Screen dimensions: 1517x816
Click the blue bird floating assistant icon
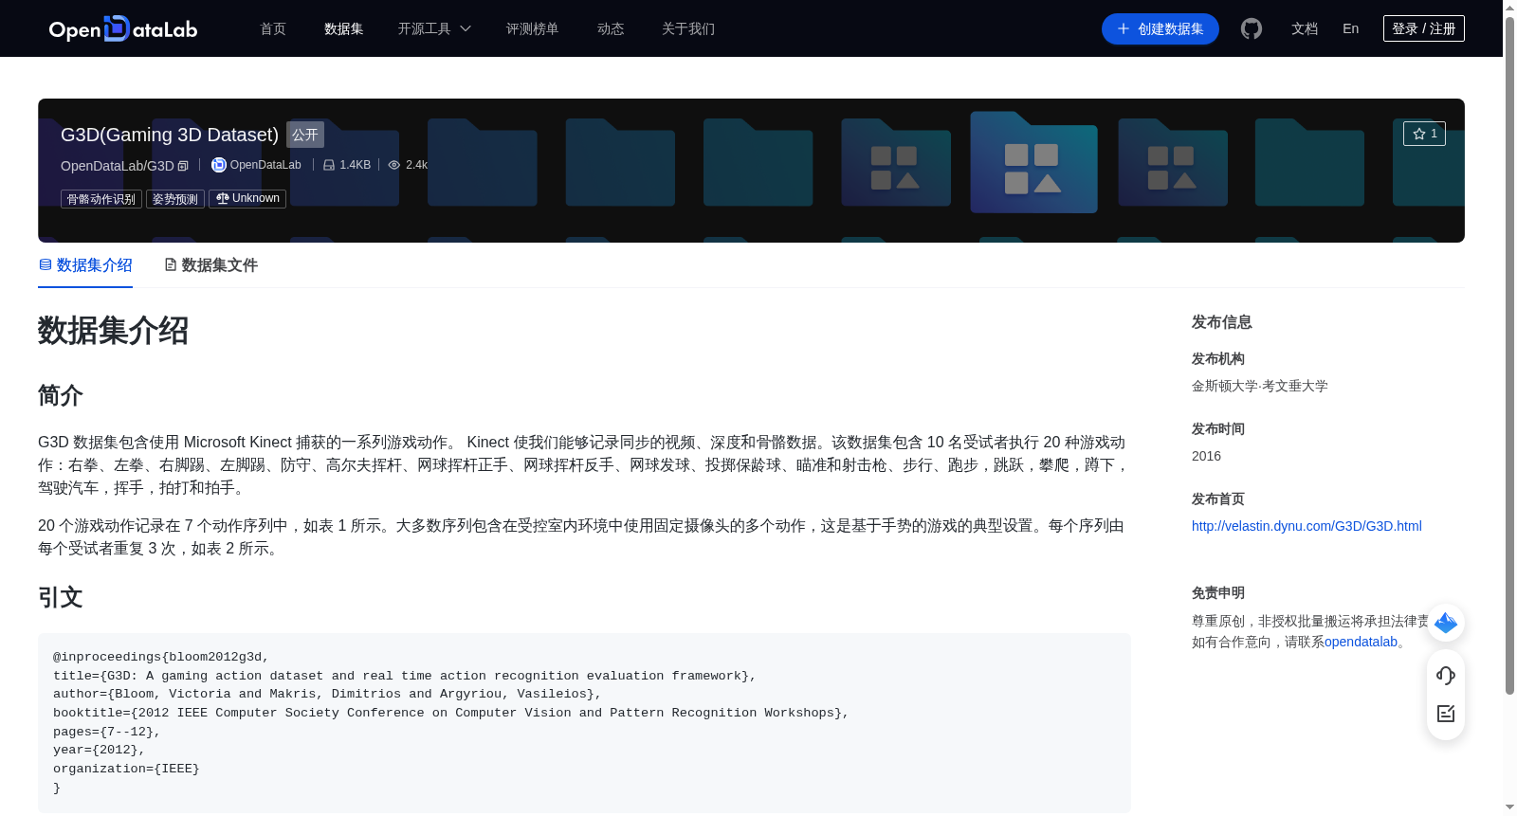pos(1446,623)
